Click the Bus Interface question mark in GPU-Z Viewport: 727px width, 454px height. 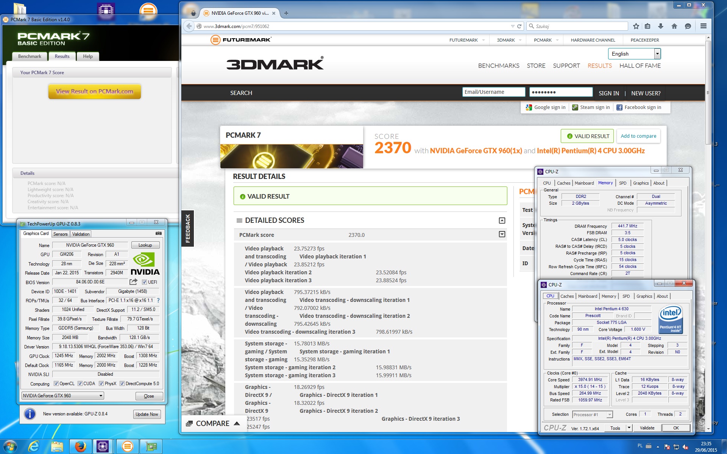tap(158, 300)
